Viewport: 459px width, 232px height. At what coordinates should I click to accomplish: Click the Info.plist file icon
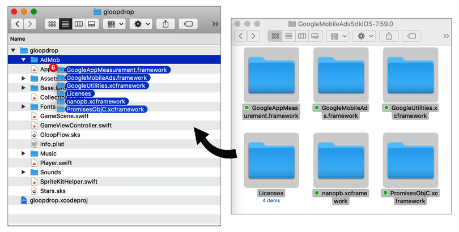34,144
